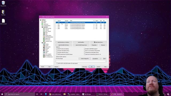Viewport: 171px width, 96px height.
Task: Select CD & Hard drives page
Action: (49, 37)
